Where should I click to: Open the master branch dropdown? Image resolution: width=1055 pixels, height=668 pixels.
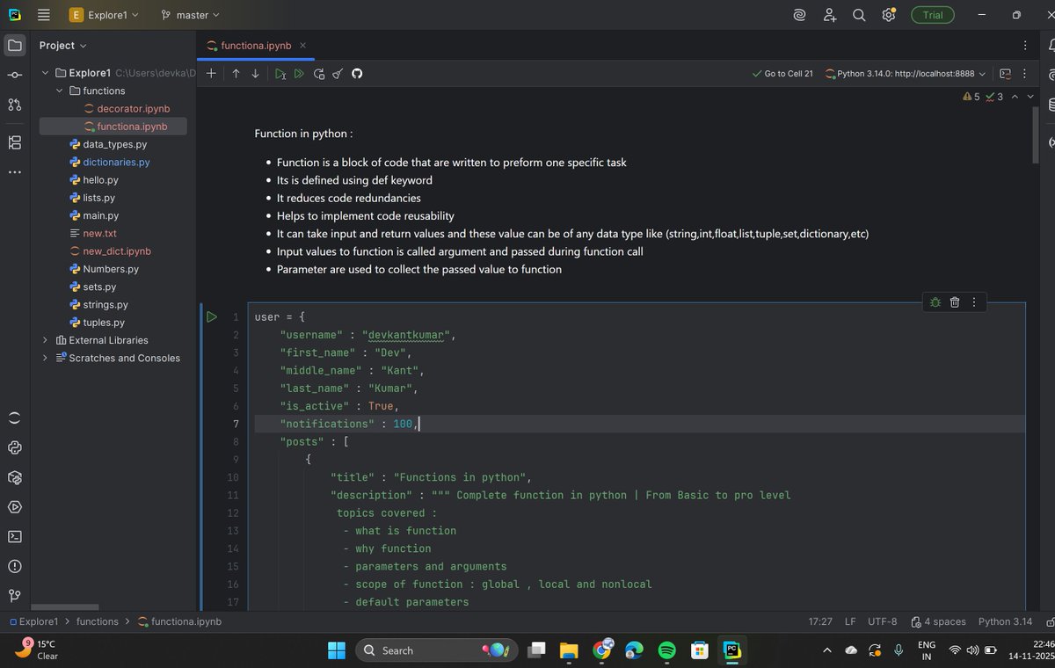tap(187, 15)
